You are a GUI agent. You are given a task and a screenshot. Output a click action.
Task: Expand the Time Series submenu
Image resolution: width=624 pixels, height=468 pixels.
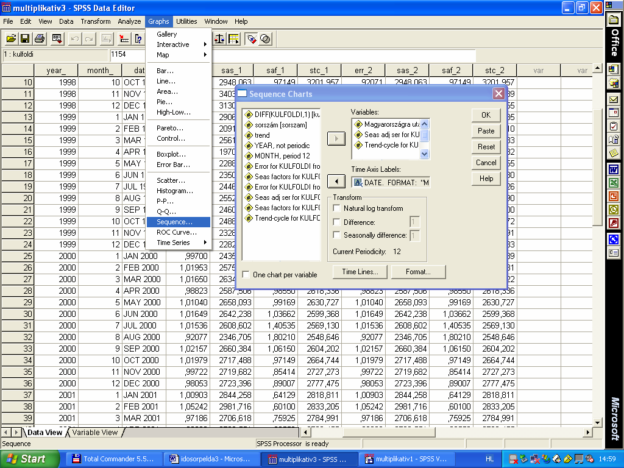tap(205, 243)
